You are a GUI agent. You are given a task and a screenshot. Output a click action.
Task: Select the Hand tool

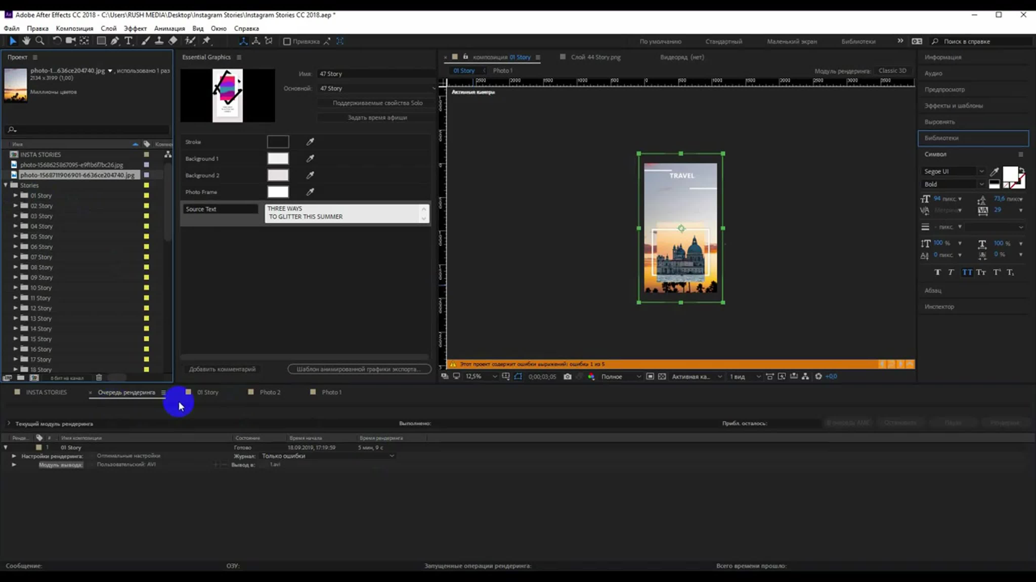click(x=26, y=41)
